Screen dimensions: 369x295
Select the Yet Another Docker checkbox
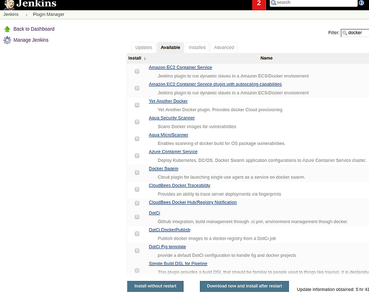coord(137,105)
